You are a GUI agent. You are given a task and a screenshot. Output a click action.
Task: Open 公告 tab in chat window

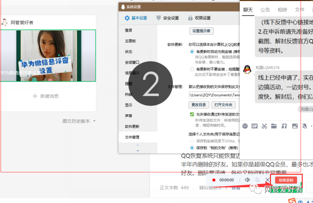coord(265,10)
